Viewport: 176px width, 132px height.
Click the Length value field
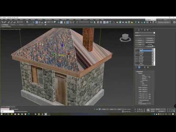point(144,88)
